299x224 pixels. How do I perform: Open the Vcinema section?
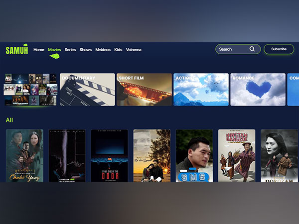pos(134,50)
